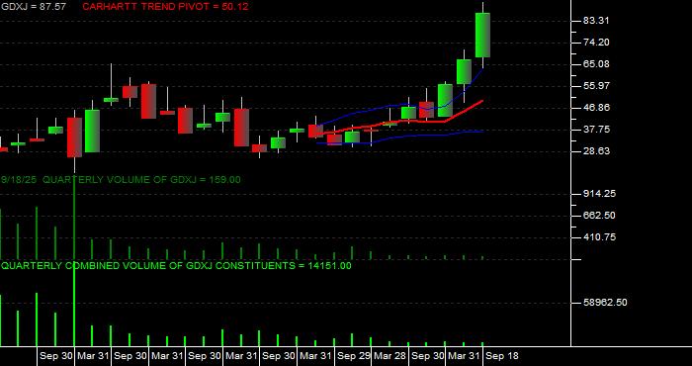
Task: Click the Sep 18 date label
Action: tap(502, 356)
